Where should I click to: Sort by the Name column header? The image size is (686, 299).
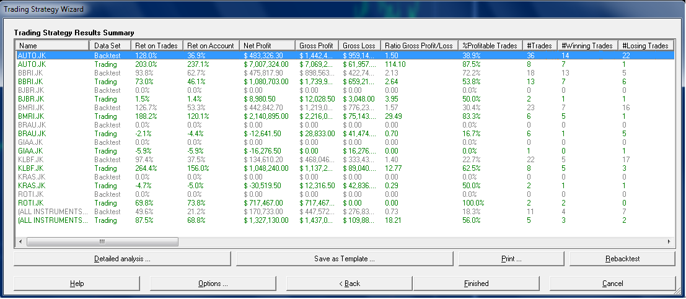click(52, 45)
